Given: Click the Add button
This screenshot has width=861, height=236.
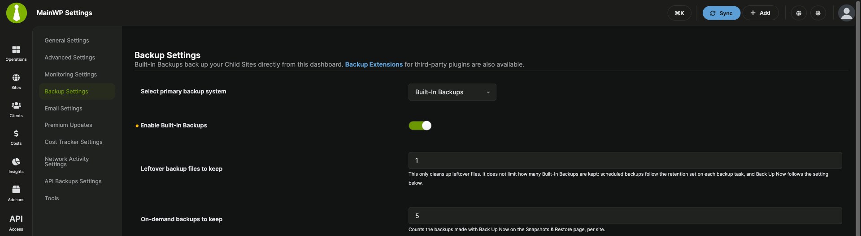Looking at the screenshot, I should [x=761, y=13].
